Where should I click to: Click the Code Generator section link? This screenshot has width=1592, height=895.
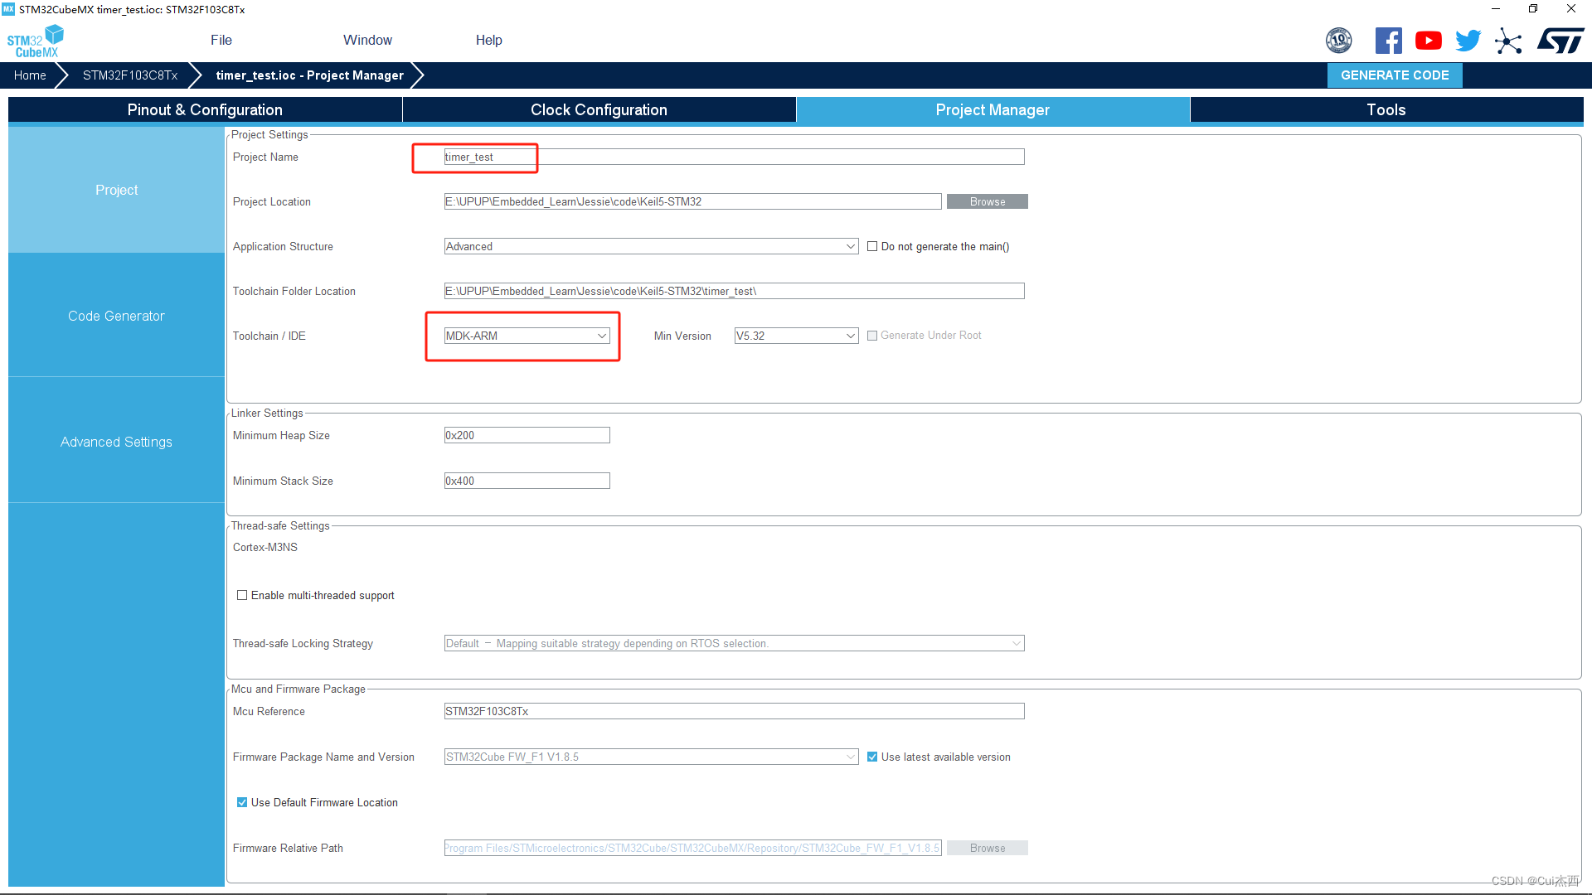click(x=116, y=316)
